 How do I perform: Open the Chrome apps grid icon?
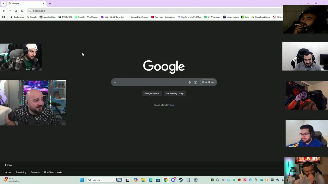click(3, 17)
